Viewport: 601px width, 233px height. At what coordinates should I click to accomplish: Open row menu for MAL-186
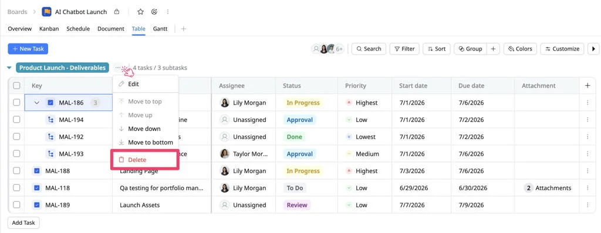(588, 103)
